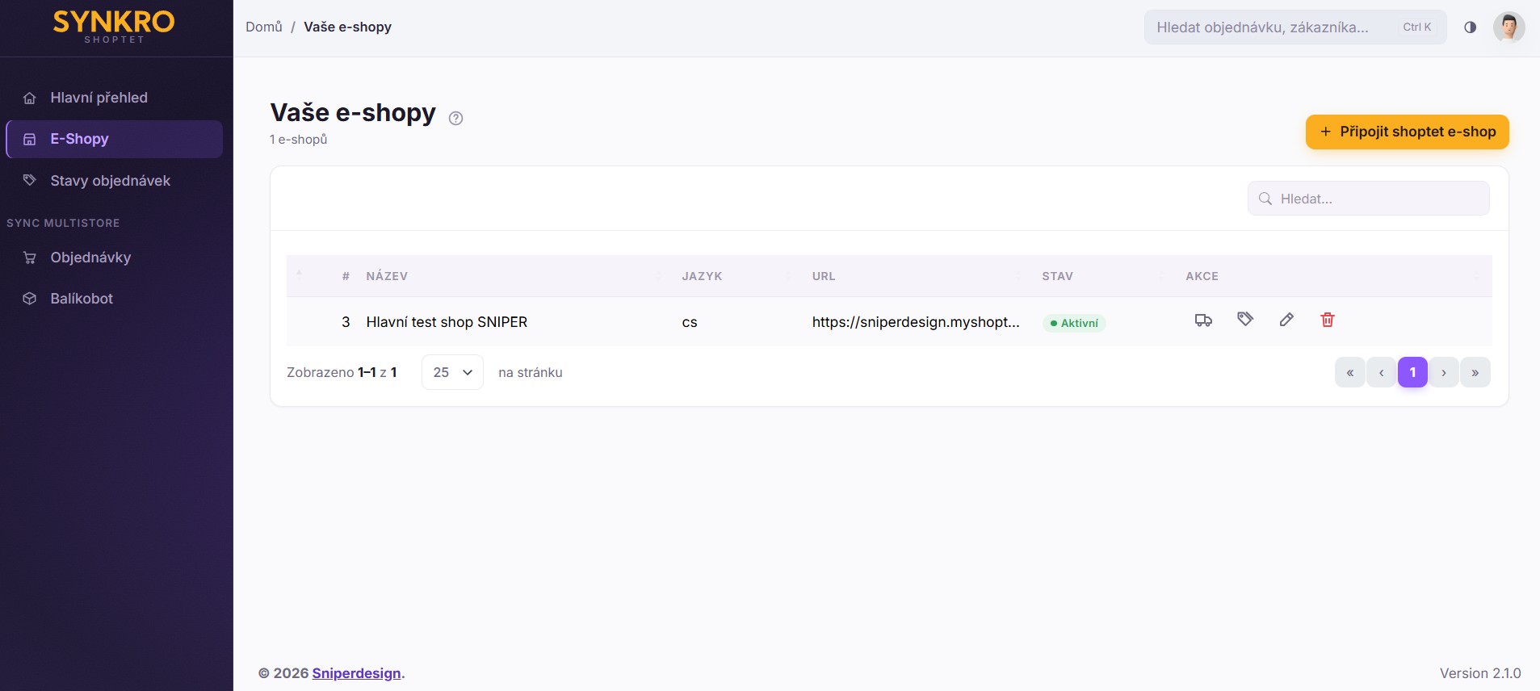
Task: Click Vaše e-shopy breadcrumb text
Action: point(347,27)
